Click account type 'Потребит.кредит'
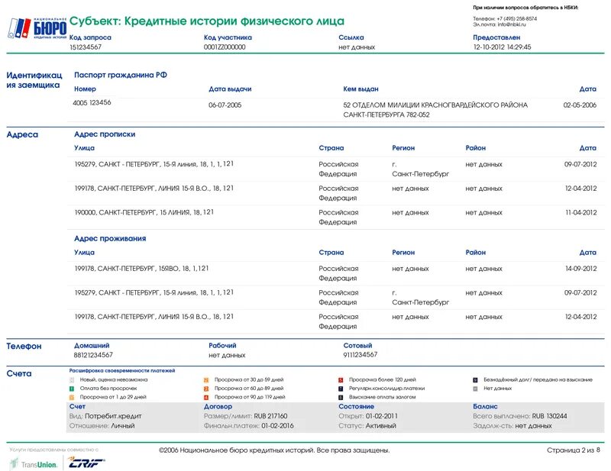Viewport: 611px width, 471px height. pyautogui.click(x=113, y=416)
